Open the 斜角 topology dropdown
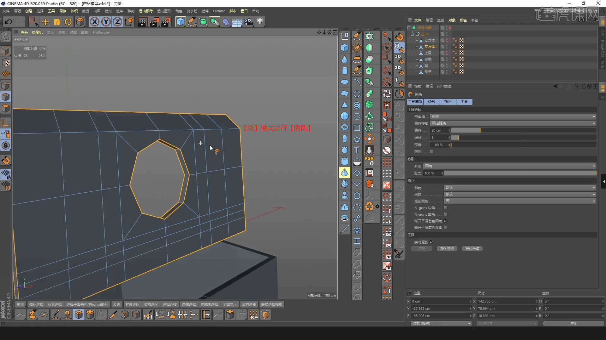Screen dimensions: 606x340 pos(519,188)
